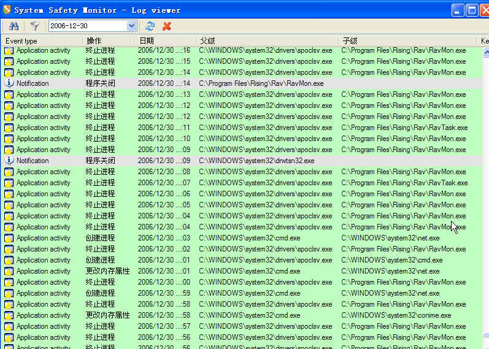Viewport: 489px width, 349px height.
Task: Click the C:\WINDOWS\system32\drwtsn32.exe cell
Action: 256,161
